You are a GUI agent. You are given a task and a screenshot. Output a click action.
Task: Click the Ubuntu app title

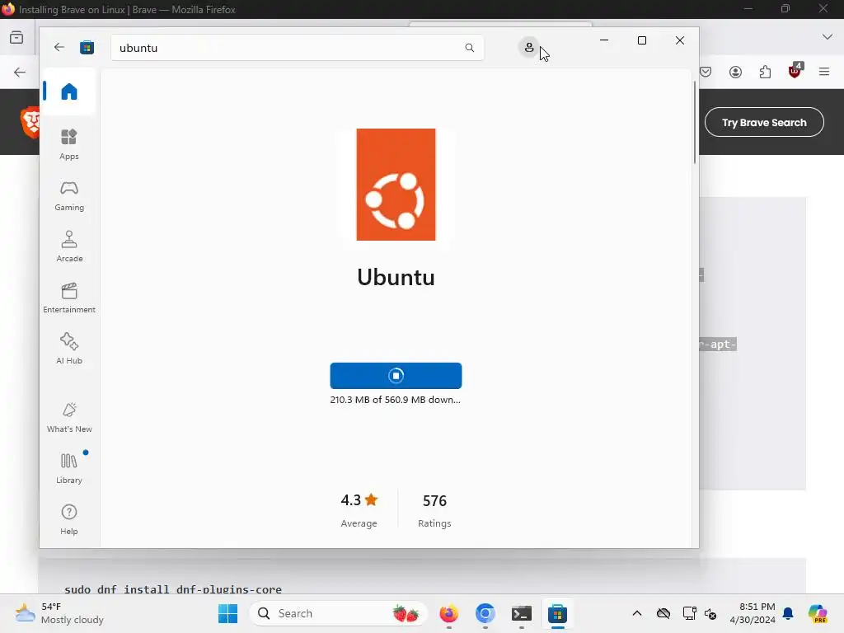click(x=396, y=277)
